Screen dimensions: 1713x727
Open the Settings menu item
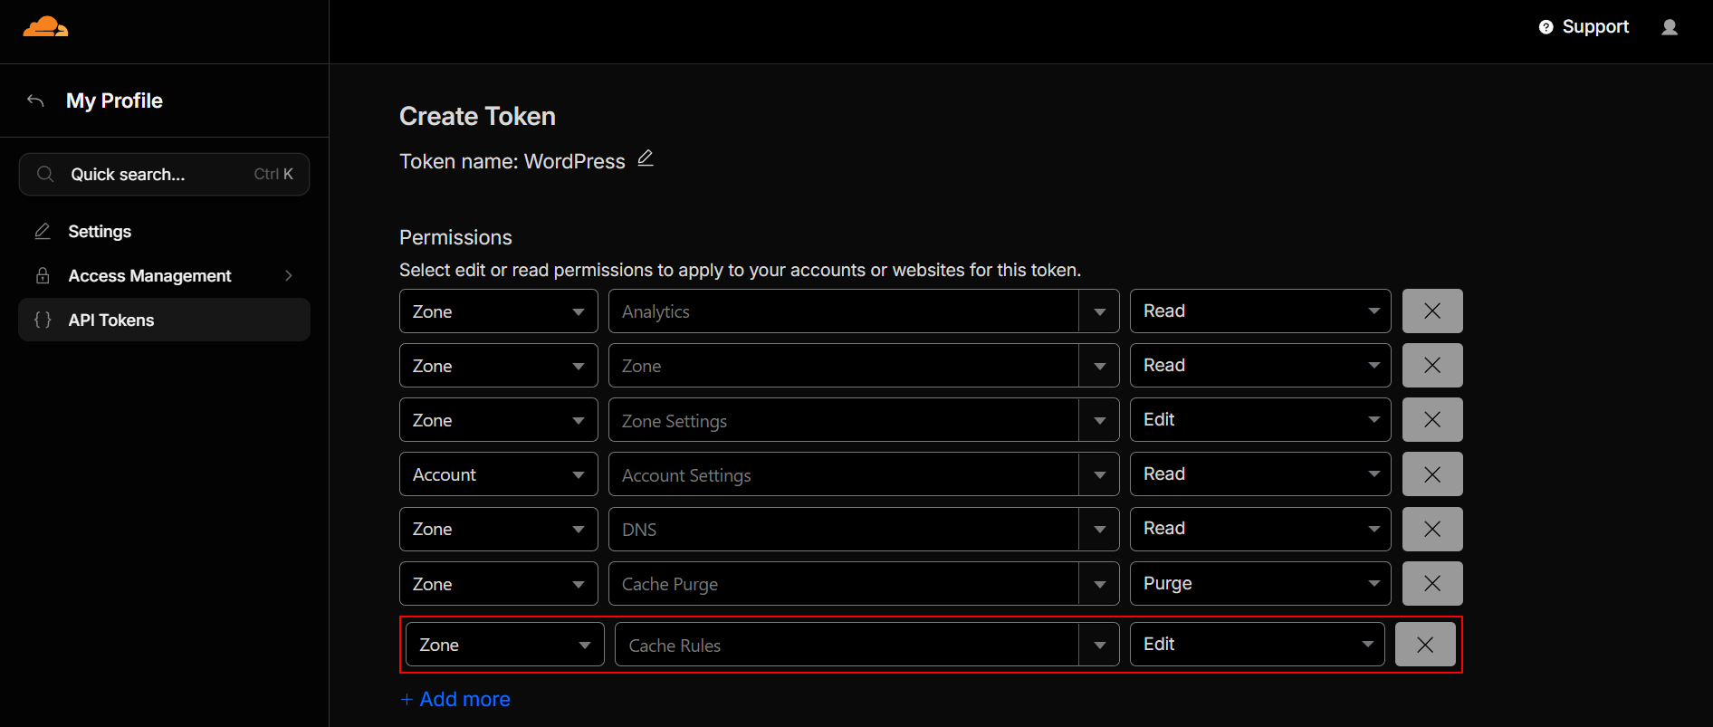click(164, 232)
